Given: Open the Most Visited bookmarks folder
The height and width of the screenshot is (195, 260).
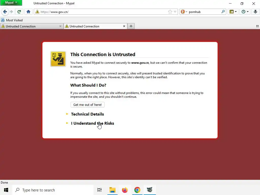Looking at the screenshot, I should 12,20.
